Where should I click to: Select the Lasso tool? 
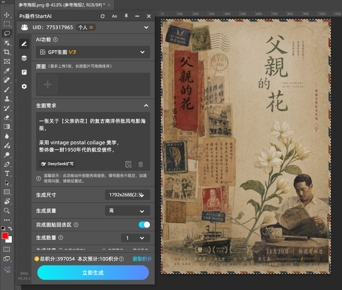7,33
